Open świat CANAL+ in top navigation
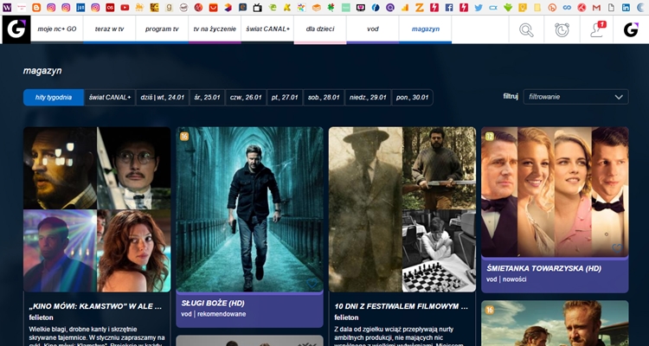 tap(267, 29)
